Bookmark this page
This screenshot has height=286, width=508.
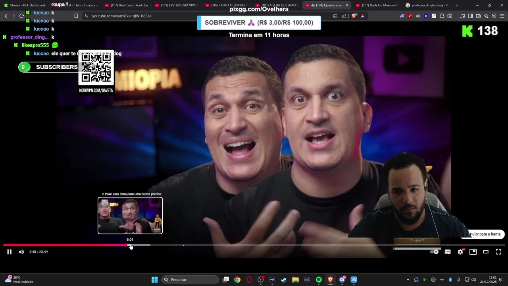pyautogui.click(x=76, y=16)
